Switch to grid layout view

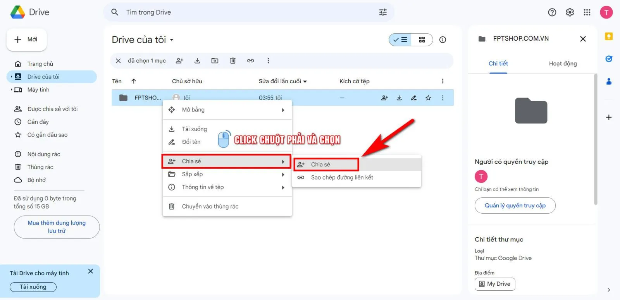(x=422, y=39)
